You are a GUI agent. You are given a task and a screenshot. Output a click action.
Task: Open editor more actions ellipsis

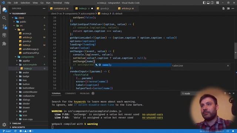click(x=233, y=8)
